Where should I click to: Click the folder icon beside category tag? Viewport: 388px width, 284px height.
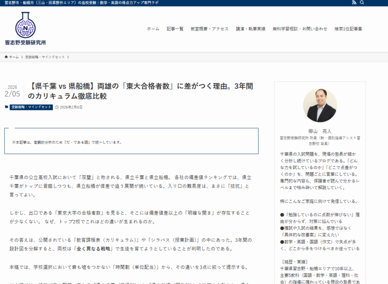[x=6, y=107]
